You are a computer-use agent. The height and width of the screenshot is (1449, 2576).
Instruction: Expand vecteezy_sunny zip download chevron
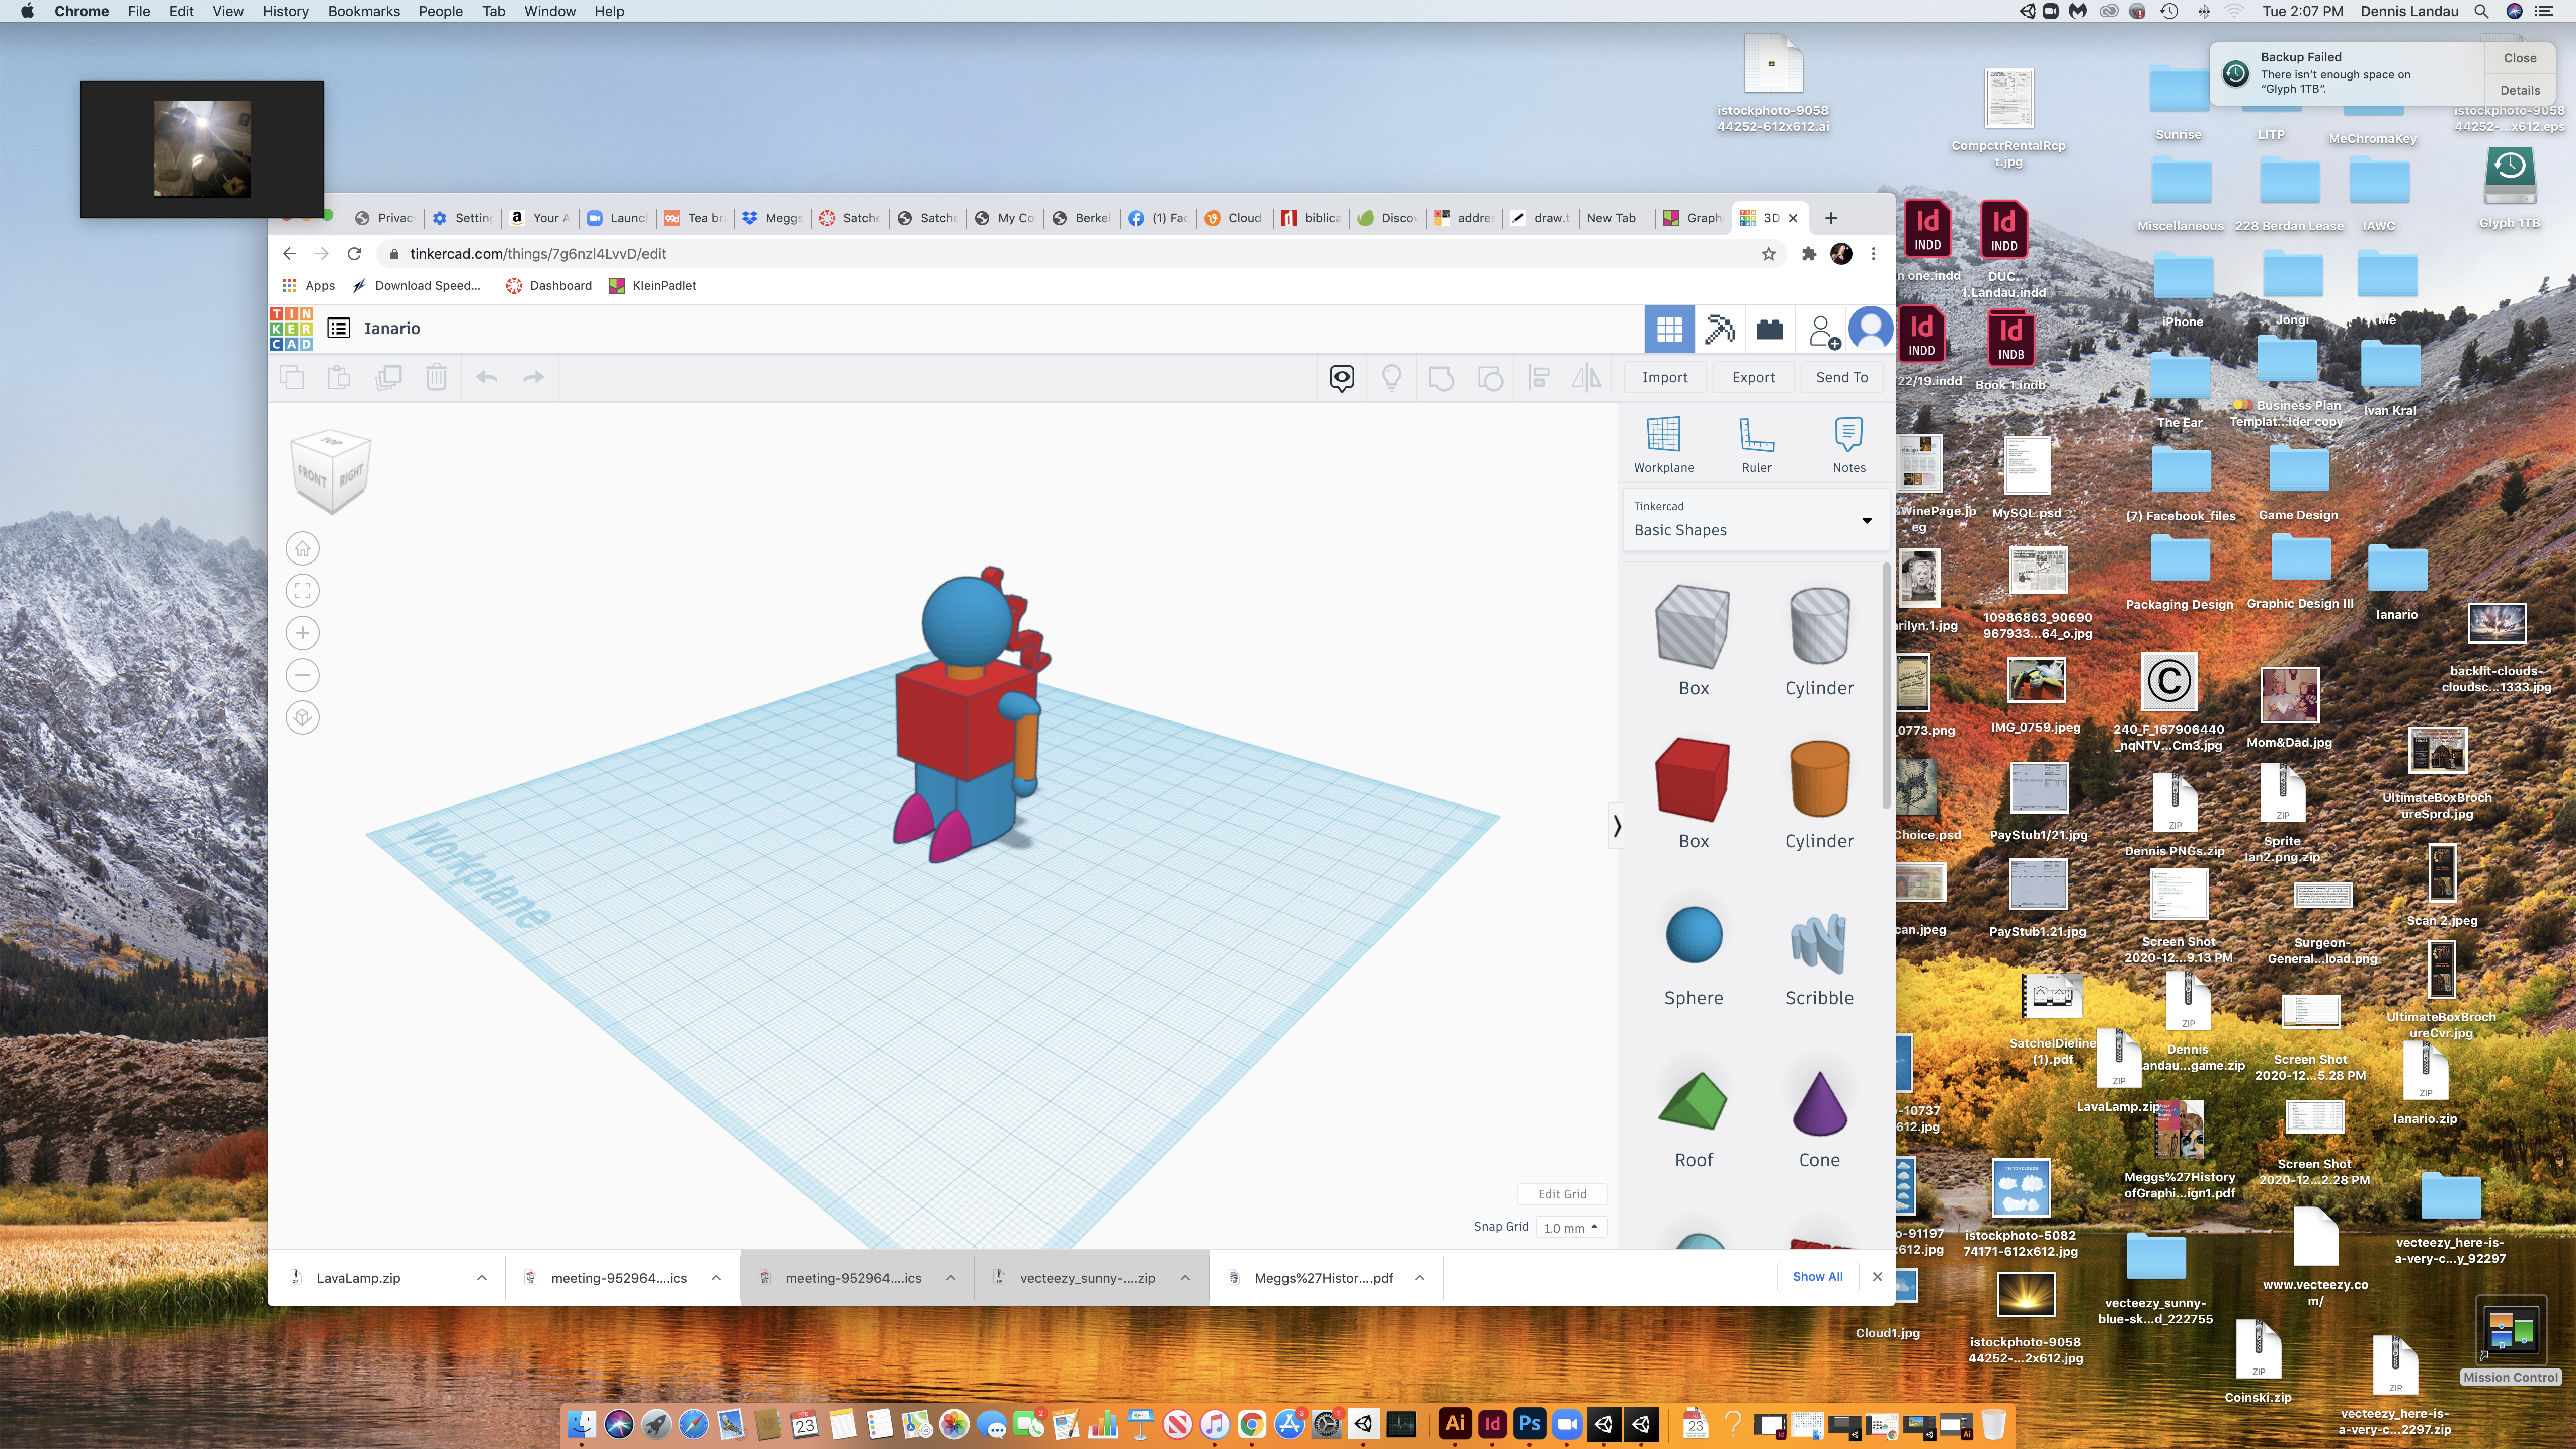(1185, 1278)
